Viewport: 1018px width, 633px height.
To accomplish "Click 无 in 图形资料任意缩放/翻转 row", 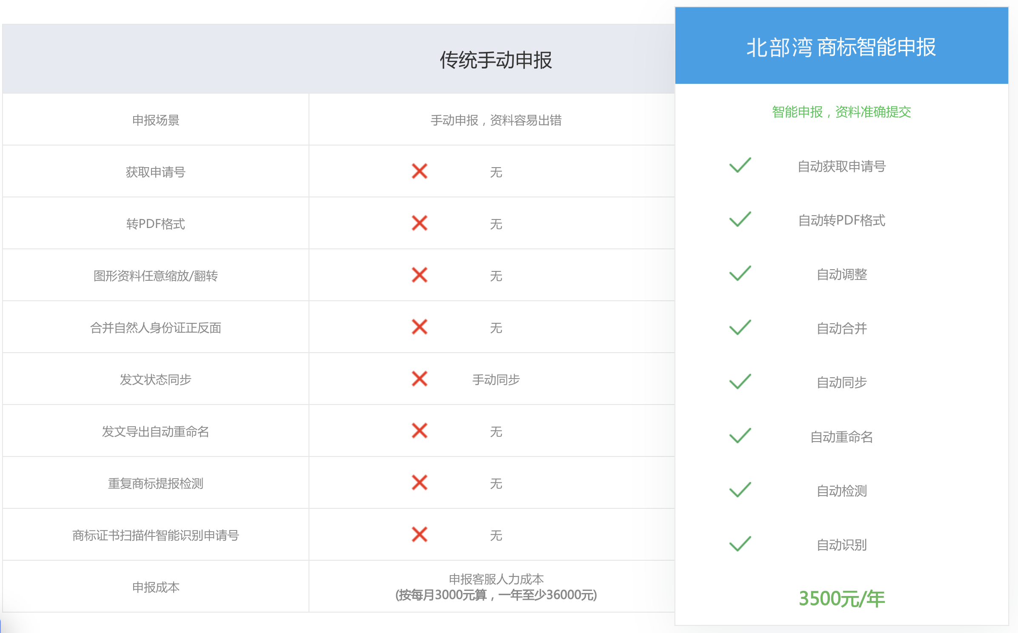I will 496,276.
